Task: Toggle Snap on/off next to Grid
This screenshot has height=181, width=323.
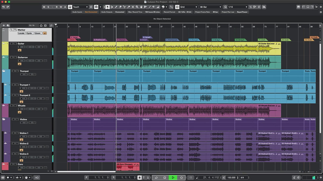Action: pyautogui.click(x=177, y=7)
